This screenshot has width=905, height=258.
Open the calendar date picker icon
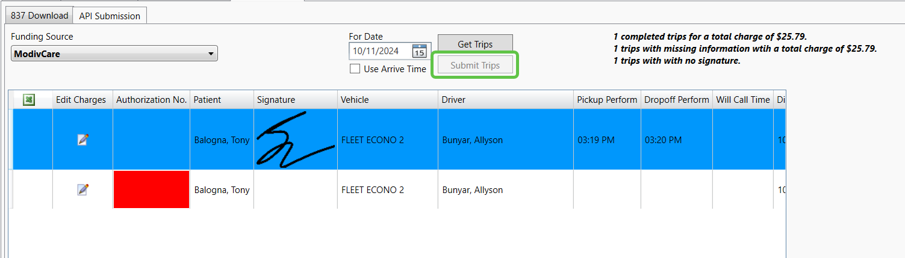[419, 52]
